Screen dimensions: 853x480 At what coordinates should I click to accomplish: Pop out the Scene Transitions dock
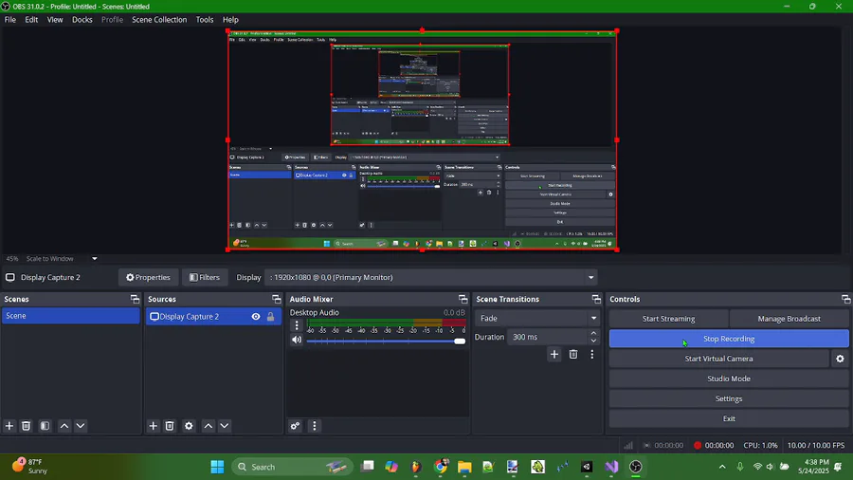pos(596,299)
